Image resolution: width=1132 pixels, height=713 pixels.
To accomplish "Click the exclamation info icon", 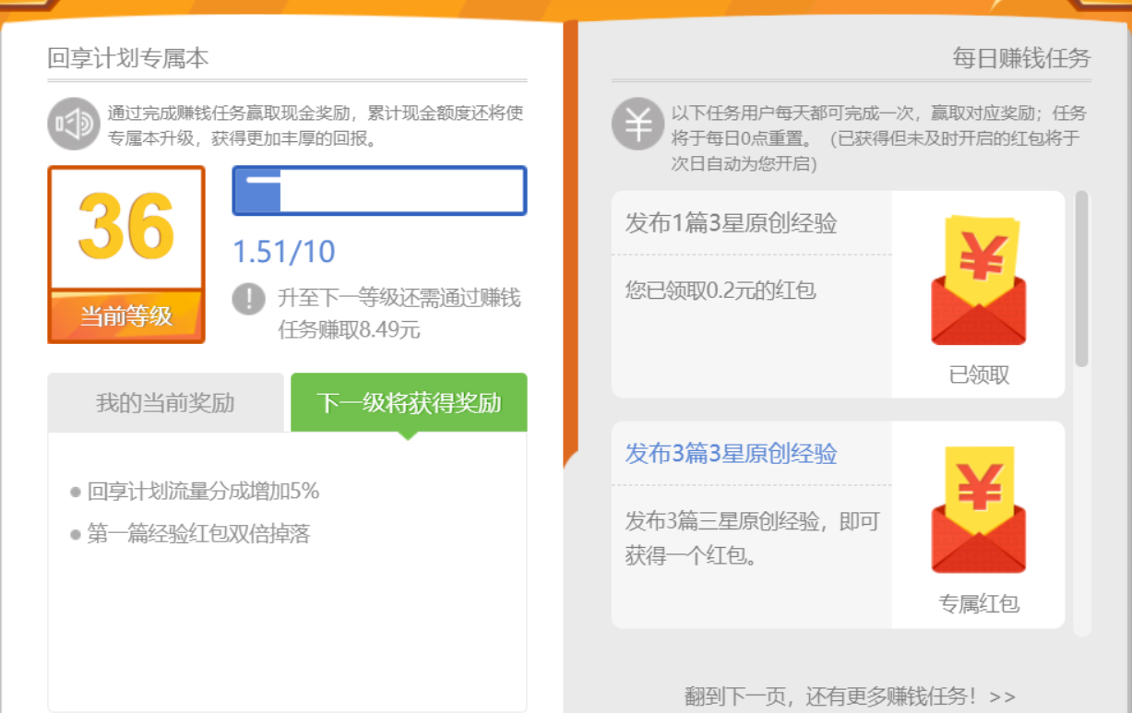I will (249, 299).
